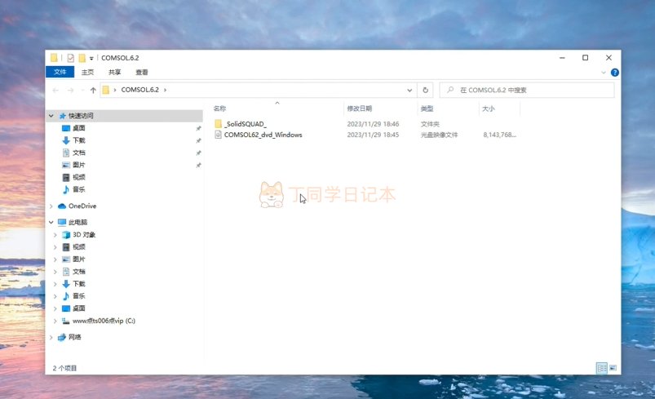This screenshot has width=655, height=399.
Task: Click the pin icon next to quick-access 文档
Action: (x=198, y=153)
